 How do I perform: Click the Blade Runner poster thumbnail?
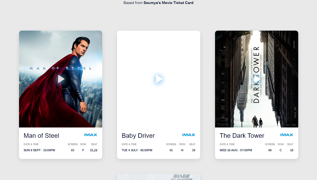pos(158,177)
